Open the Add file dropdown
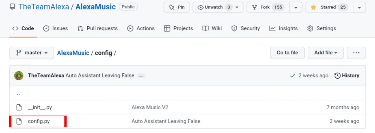 point(325,53)
